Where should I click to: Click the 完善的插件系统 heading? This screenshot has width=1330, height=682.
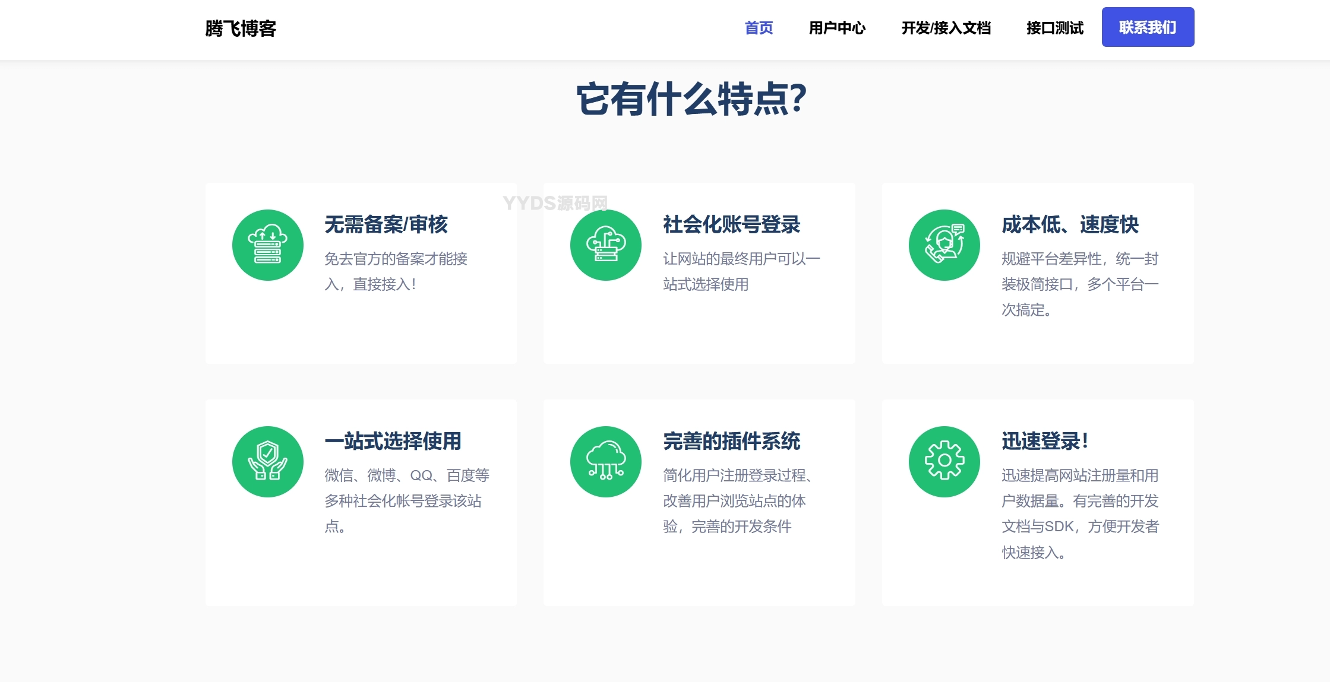(731, 441)
